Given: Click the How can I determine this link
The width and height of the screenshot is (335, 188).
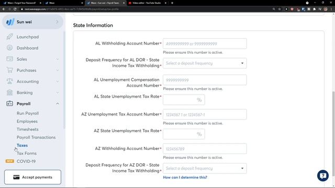Looking at the screenshot, I should (x=185, y=177).
